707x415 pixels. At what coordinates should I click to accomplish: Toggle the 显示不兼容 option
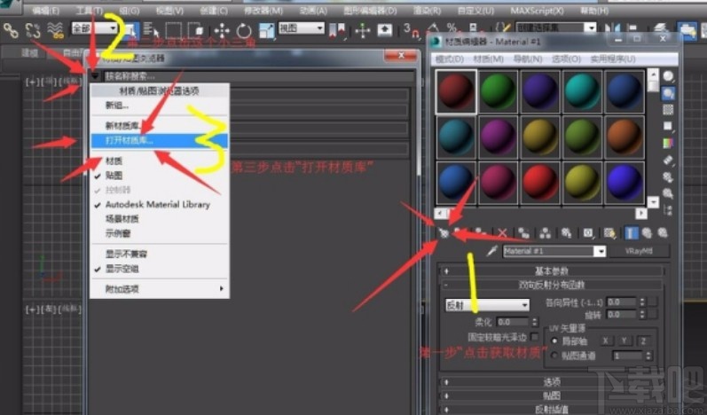point(126,254)
